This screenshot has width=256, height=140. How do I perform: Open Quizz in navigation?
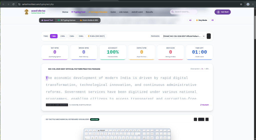pyautogui.click(x=113, y=12)
